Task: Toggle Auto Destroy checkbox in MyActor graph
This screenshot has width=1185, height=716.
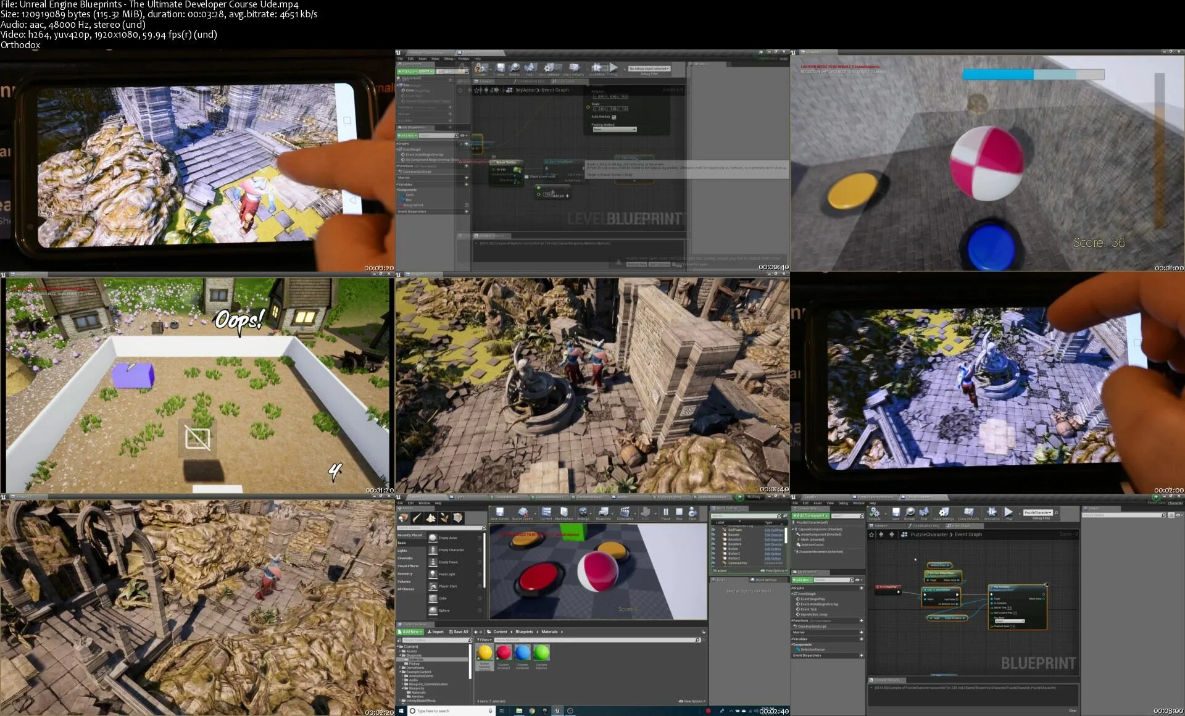Action: (613, 117)
